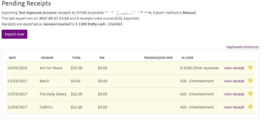View receipt for Batch
The height and width of the screenshot is (128, 265).
click(234, 81)
